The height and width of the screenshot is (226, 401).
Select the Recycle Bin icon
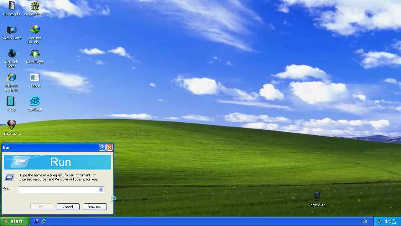tap(317, 200)
